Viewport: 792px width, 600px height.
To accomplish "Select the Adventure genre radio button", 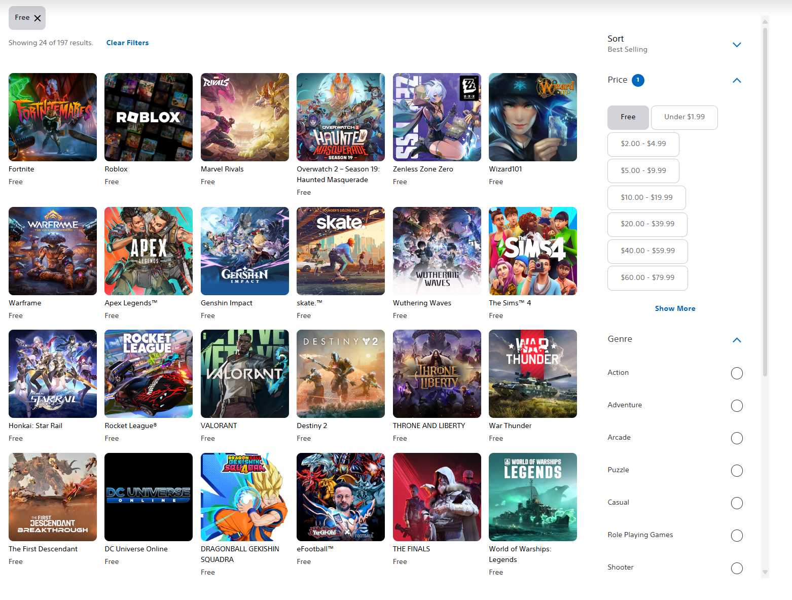I will [x=737, y=406].
